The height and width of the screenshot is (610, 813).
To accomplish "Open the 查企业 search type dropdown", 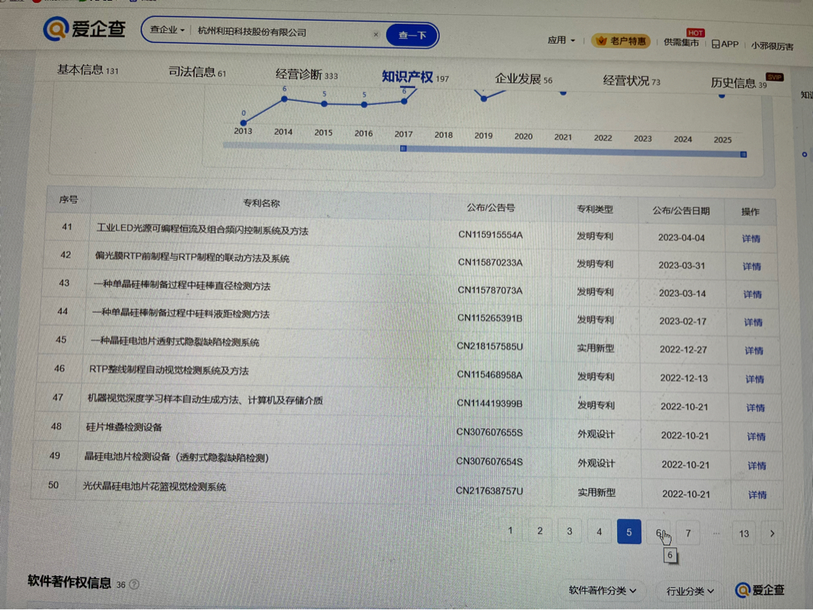I will 167,30.
